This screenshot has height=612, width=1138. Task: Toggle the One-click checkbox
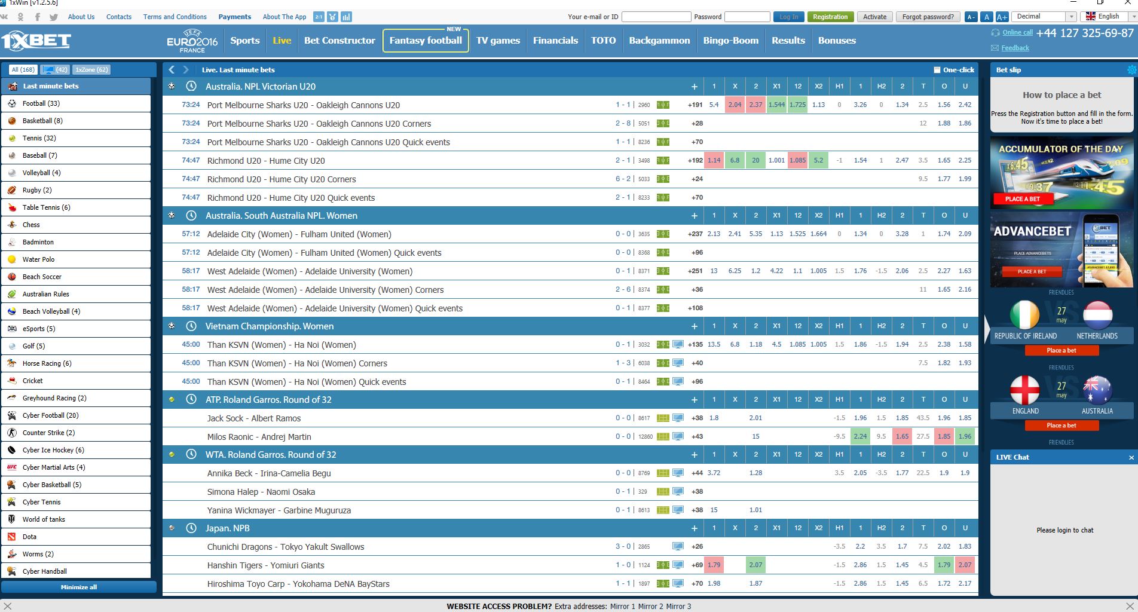coord(937,70)
